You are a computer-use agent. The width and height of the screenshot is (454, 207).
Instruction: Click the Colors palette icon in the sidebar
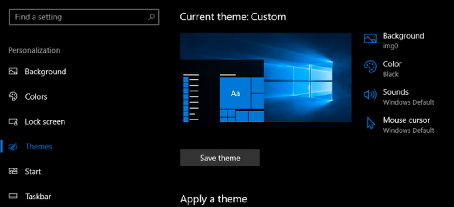[x=13, y=96]
